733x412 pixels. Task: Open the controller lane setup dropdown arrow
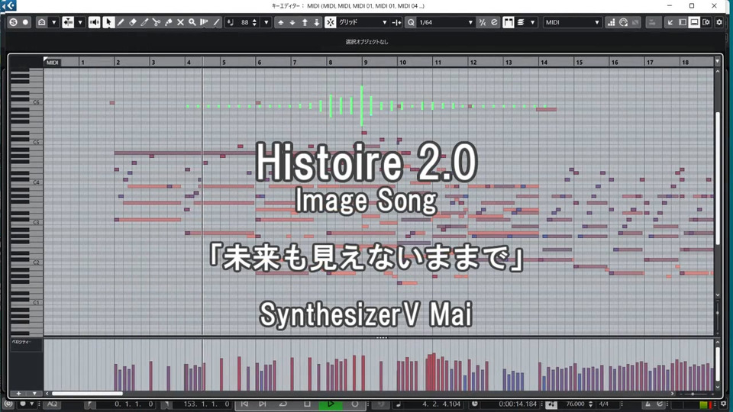coord(34,394)
